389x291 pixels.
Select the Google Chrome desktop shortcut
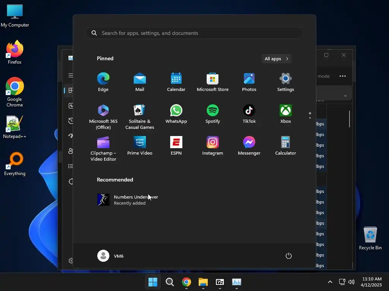(15, 92)
